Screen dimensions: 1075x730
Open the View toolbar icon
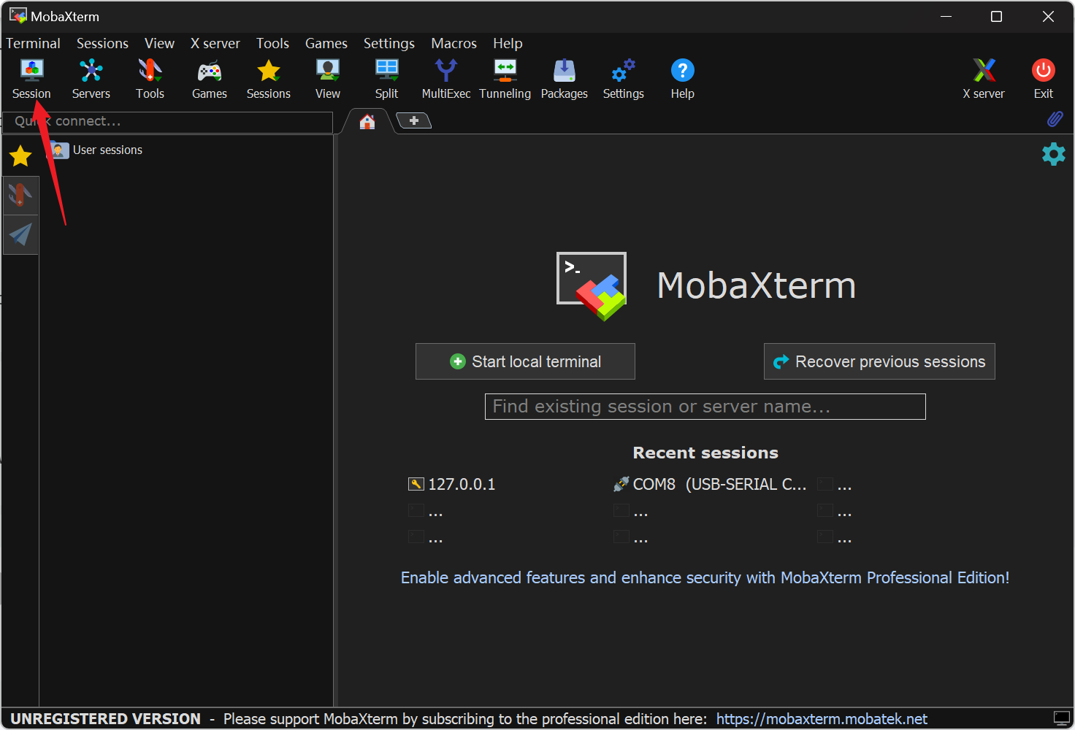pos(328,79)
